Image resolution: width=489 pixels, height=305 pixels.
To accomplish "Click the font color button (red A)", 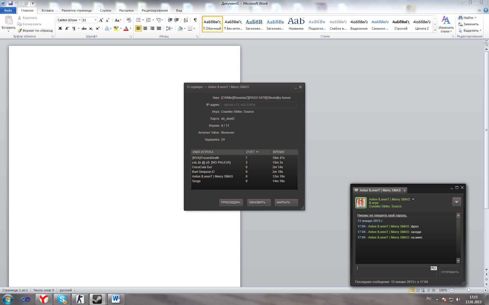I will click(126, 28).
